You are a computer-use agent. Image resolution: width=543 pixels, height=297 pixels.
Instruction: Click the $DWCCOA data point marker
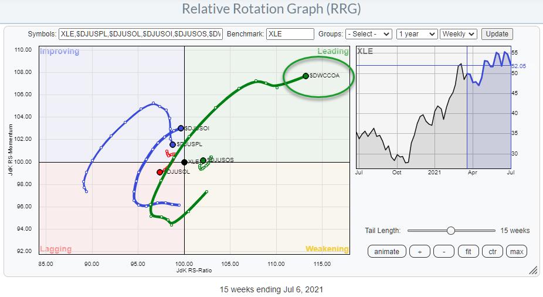(x=306, y=76)
